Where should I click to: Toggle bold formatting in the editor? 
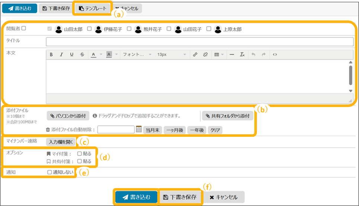(x=51, y=55)
